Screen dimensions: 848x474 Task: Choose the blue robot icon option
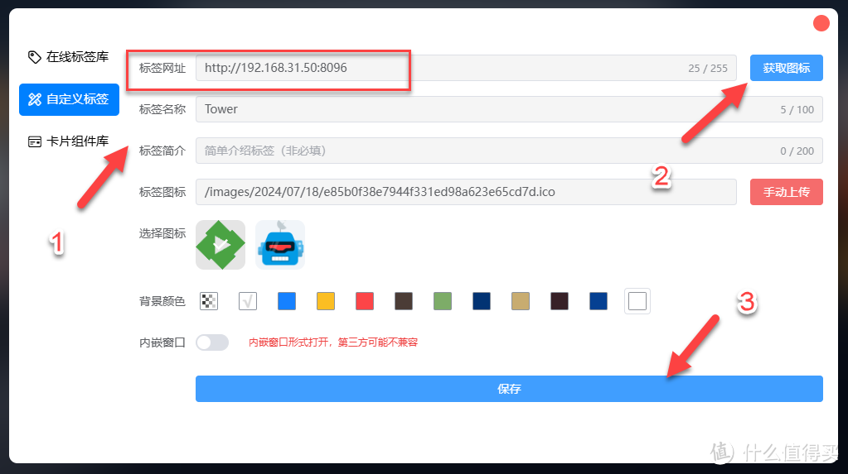(x=280, y=245)
